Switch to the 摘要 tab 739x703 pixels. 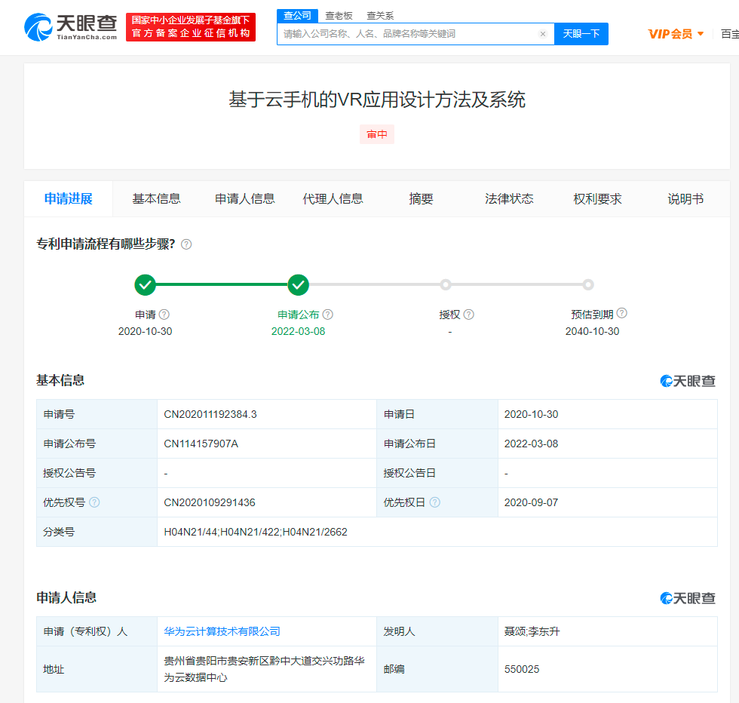(x=420, y=198)
